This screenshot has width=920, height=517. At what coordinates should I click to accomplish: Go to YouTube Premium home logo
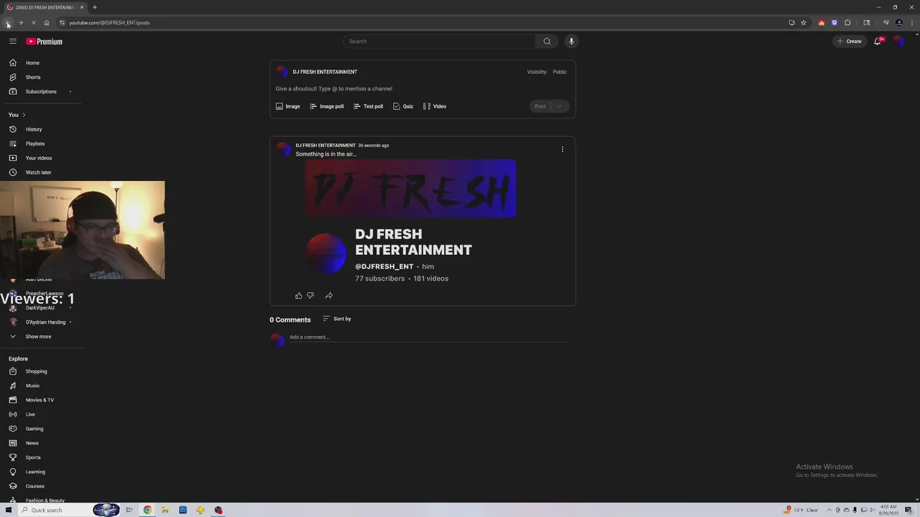pyautogui.click(x=45, y=42)
